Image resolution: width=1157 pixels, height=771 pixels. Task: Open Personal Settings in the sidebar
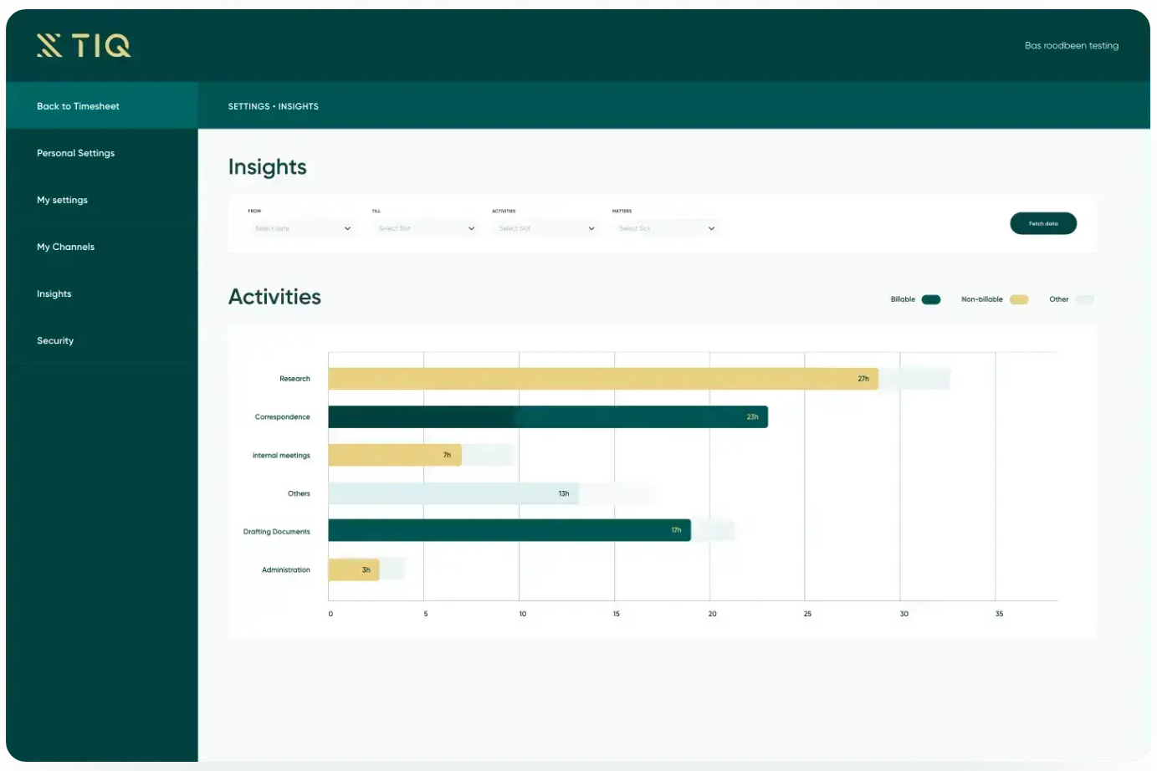(x=75, y=153)
